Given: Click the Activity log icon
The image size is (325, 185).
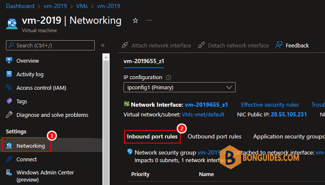Looking at the screenshot, I should tap(9, 74).
